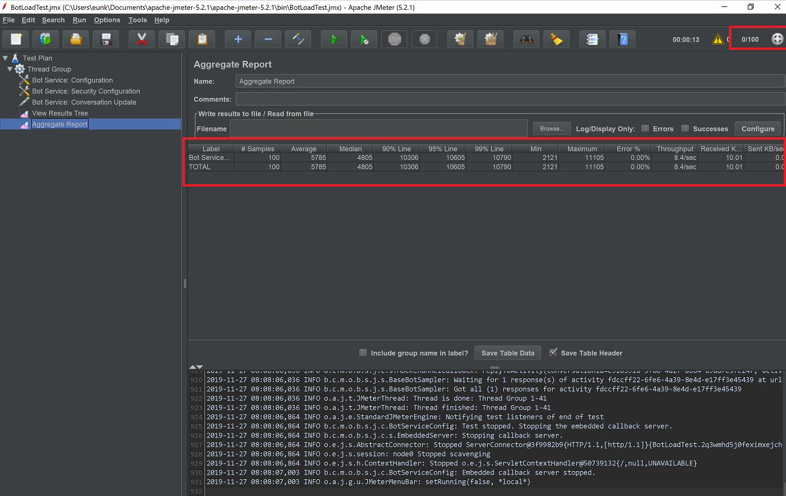Click the Throughput column header
Viewport: 786px width, 496px height.
pyautogui.click(x=675, y=148)
